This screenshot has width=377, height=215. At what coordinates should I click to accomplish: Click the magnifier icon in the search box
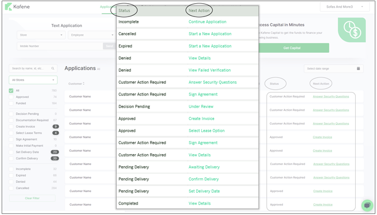(53, 69)
